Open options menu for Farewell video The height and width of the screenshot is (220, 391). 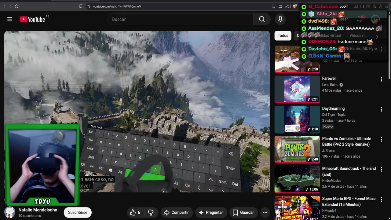coord(381,79)
